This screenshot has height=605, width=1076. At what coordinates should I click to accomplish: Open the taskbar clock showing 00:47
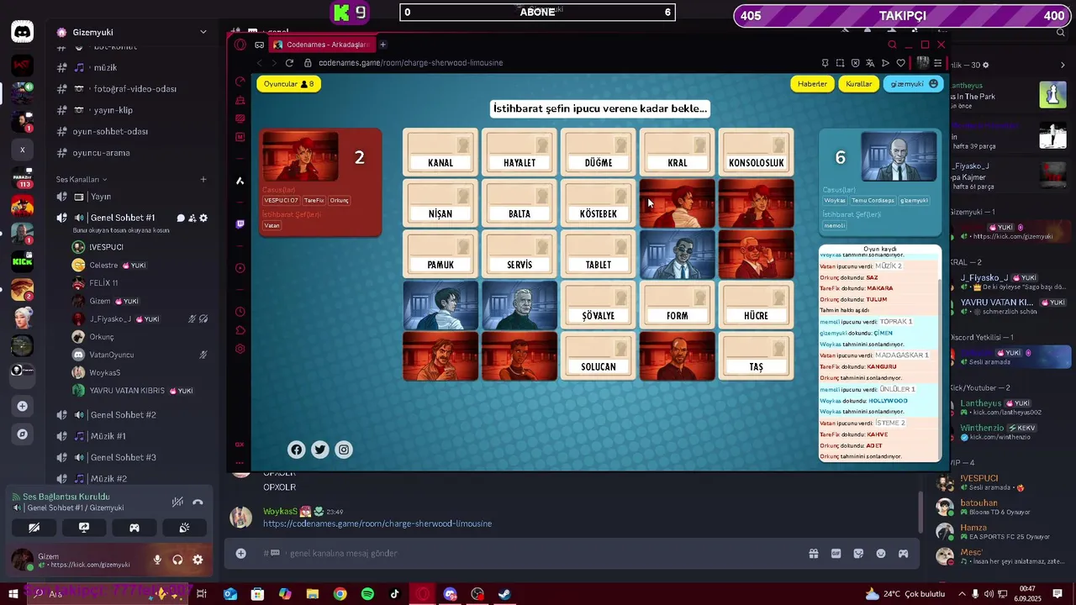coord(1027,594)
